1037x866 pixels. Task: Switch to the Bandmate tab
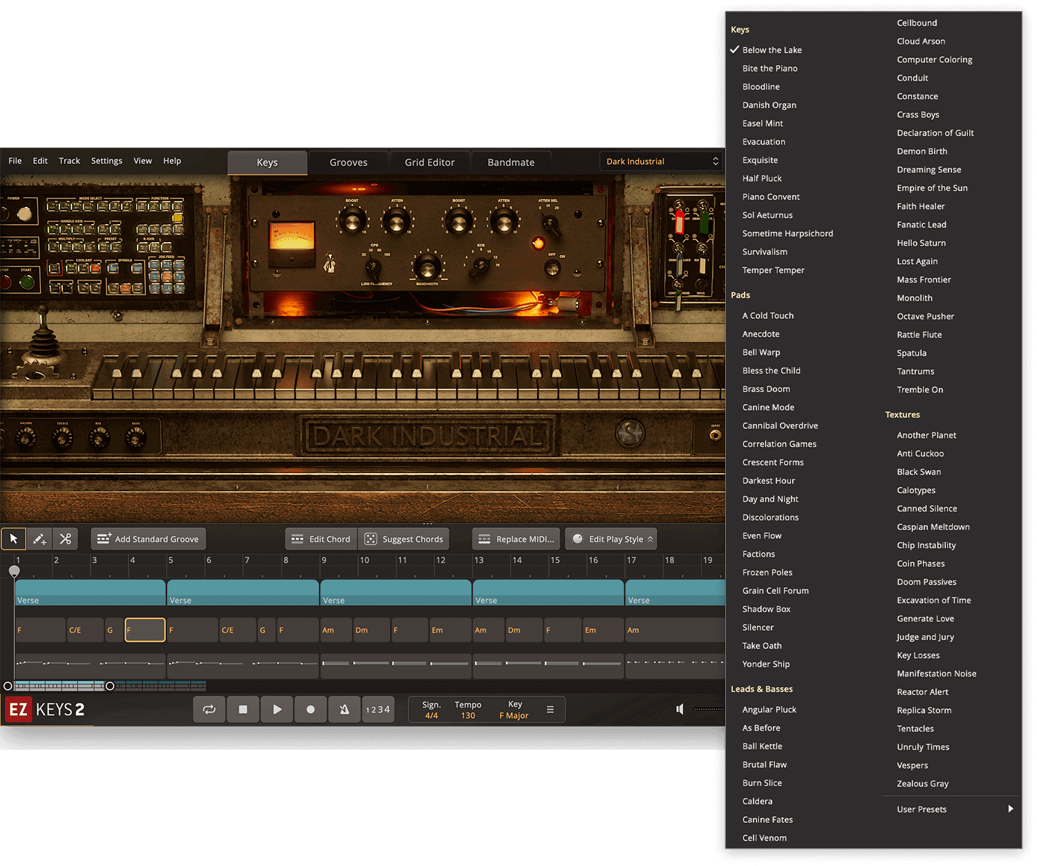coord(511,163)
